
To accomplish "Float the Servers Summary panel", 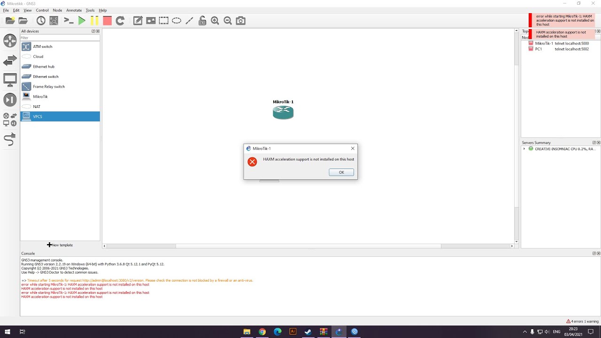I will tap(594, 143).
